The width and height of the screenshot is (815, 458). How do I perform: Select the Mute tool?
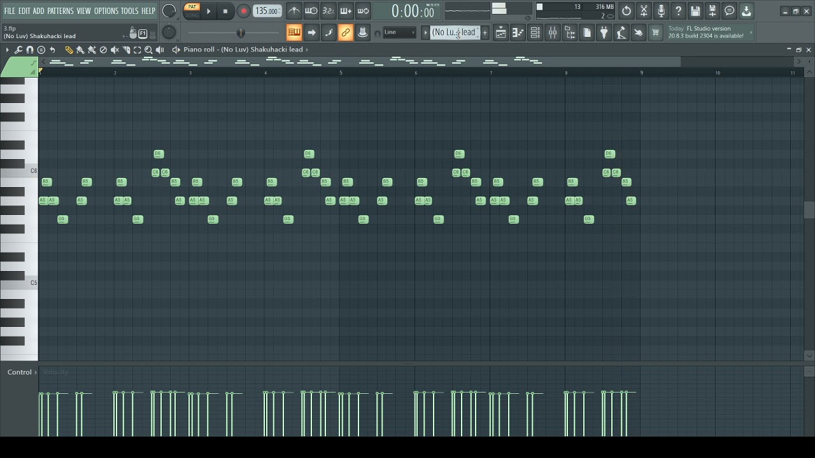[x=115, y=50]
